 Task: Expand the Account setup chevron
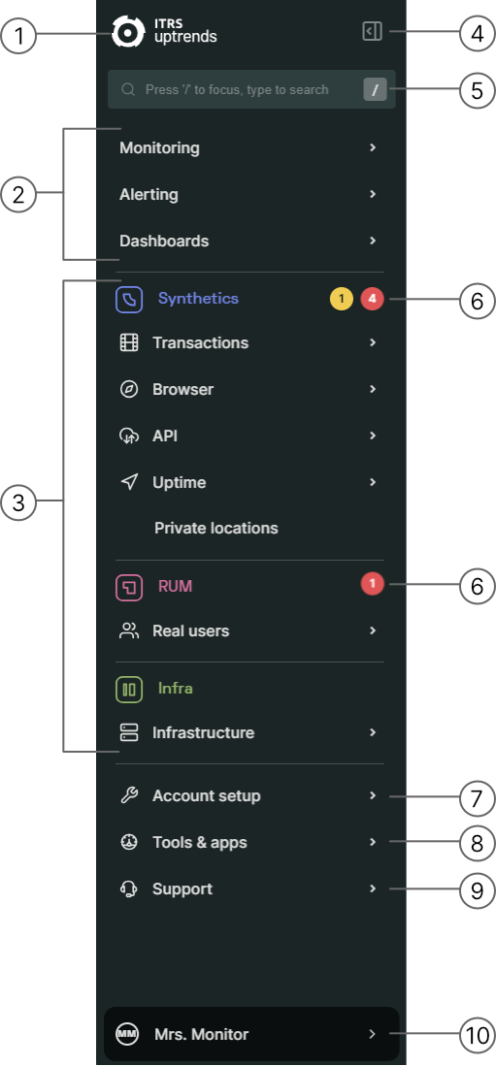pyautogui.click(x=372, y=795)
